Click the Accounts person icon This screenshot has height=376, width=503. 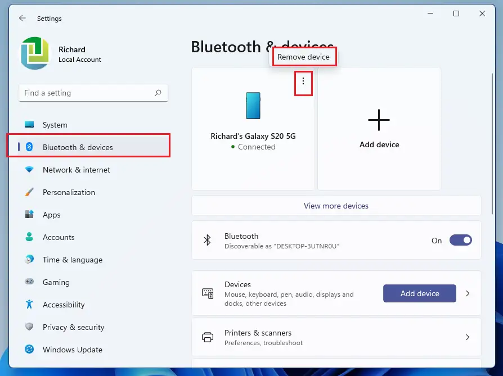click(x=29, y=237)
